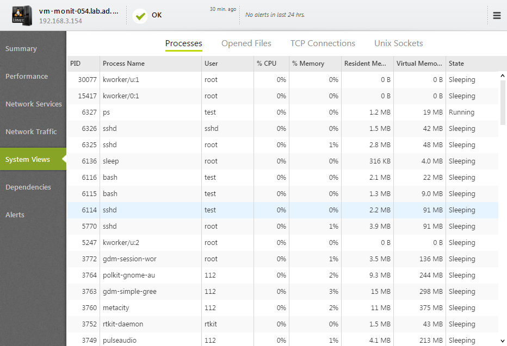Select process kworker/u:2
This screenshot has height=346, width=507.
point(282,243)
